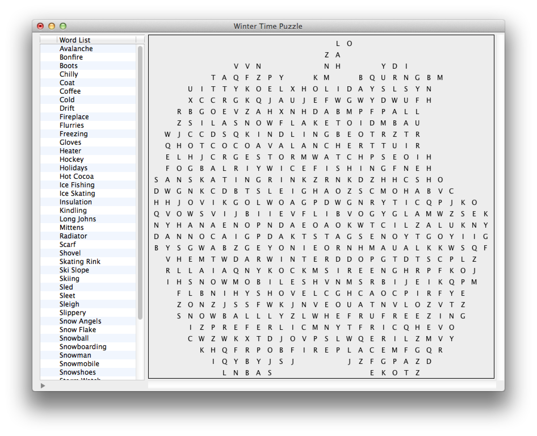Expand the disclosure triangle at bottom left
The image size is (537, 436).
tap(43, 385)
